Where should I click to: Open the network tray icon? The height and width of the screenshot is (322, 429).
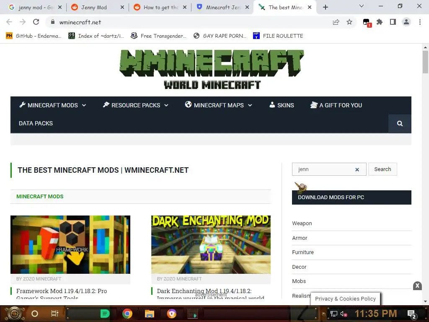click(x=334, y=314)
